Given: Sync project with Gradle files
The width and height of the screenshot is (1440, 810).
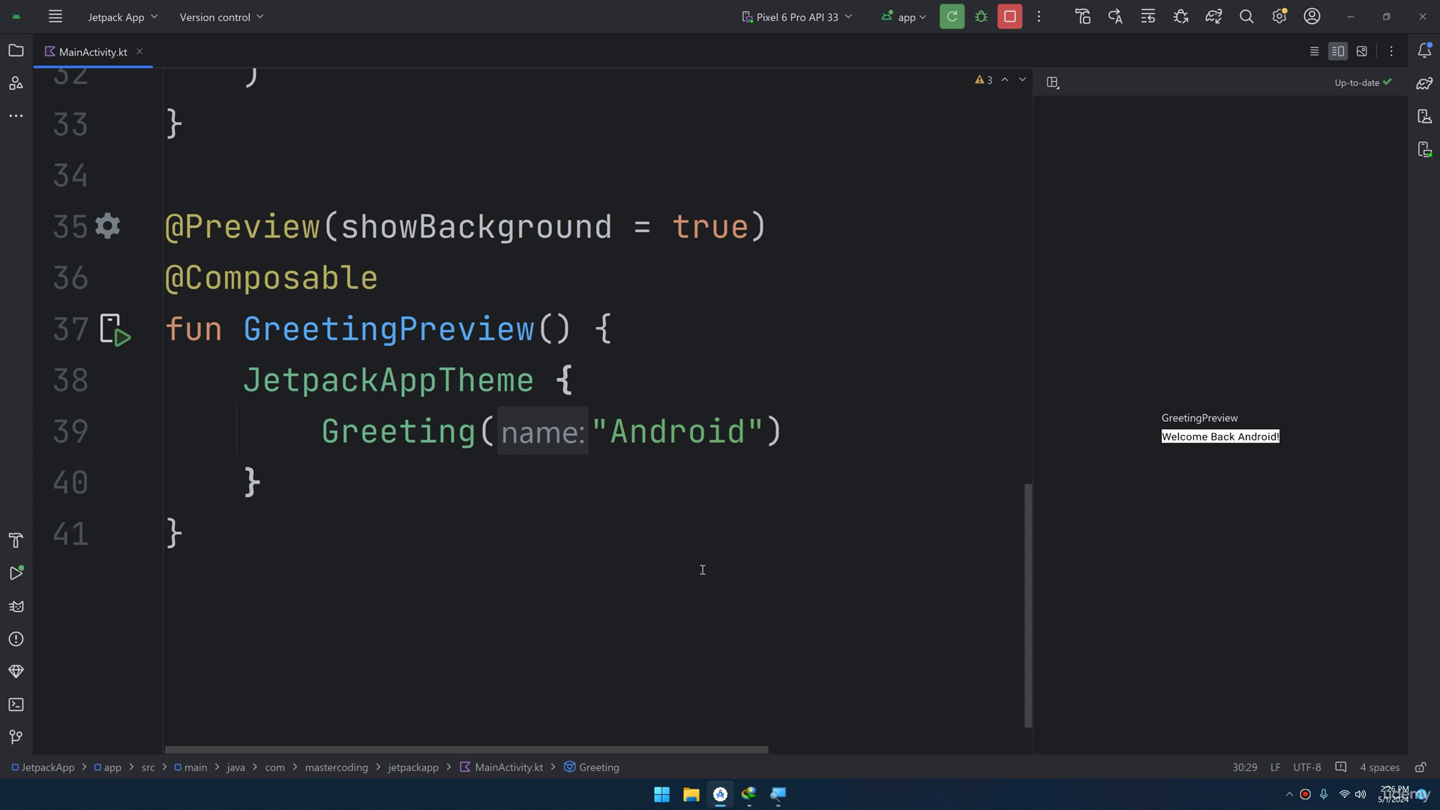Looking at the screenshot, I should (x=1213, y=16).
